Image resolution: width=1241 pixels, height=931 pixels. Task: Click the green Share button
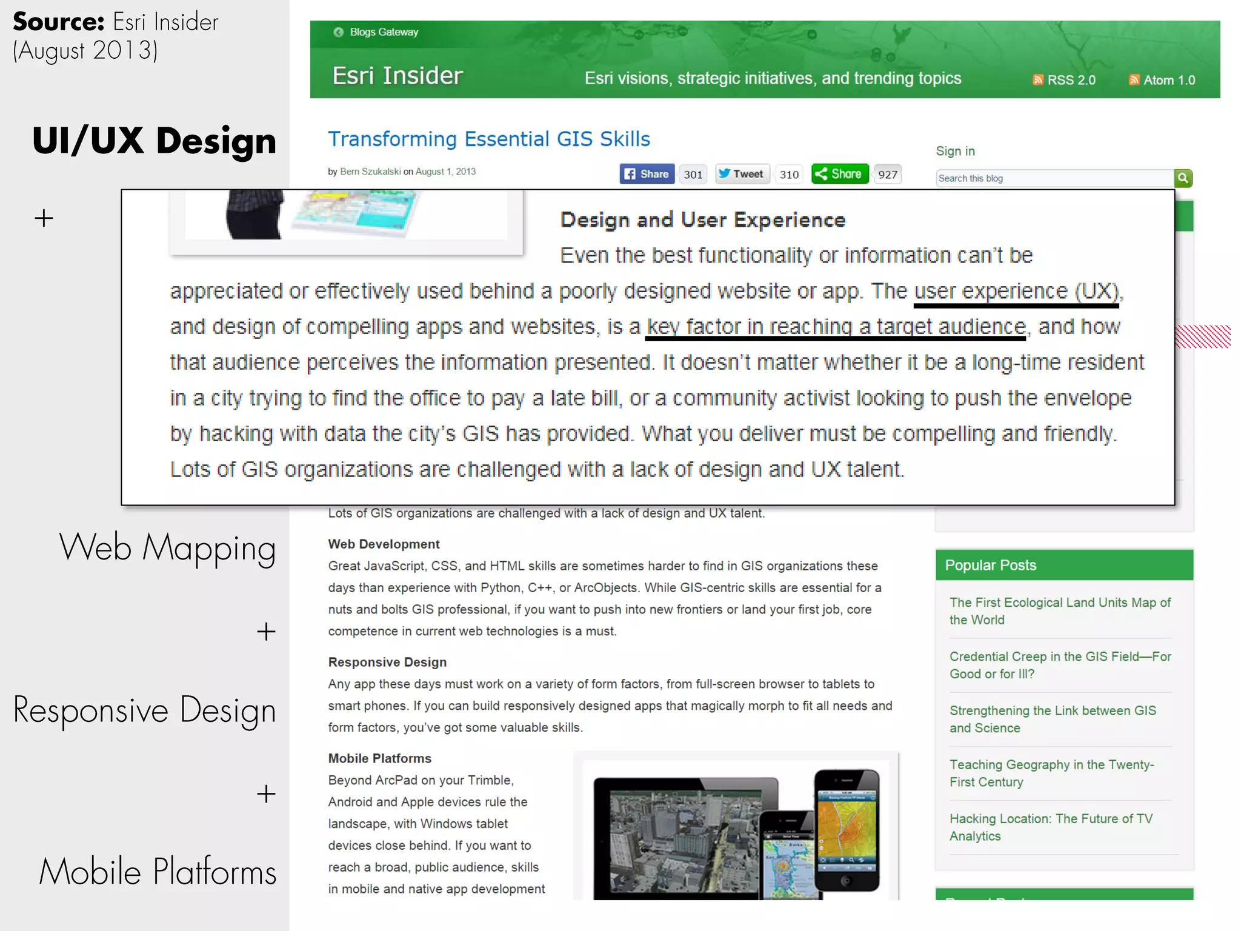pos(839,175)
